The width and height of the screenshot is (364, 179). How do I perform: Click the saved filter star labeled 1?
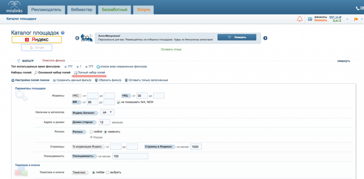[79, 67]
